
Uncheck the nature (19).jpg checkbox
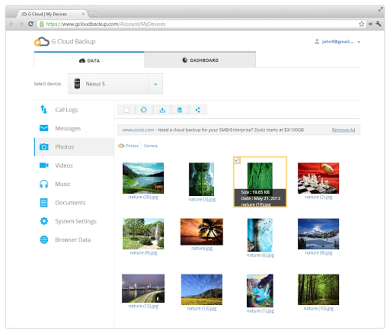[237, 160]
